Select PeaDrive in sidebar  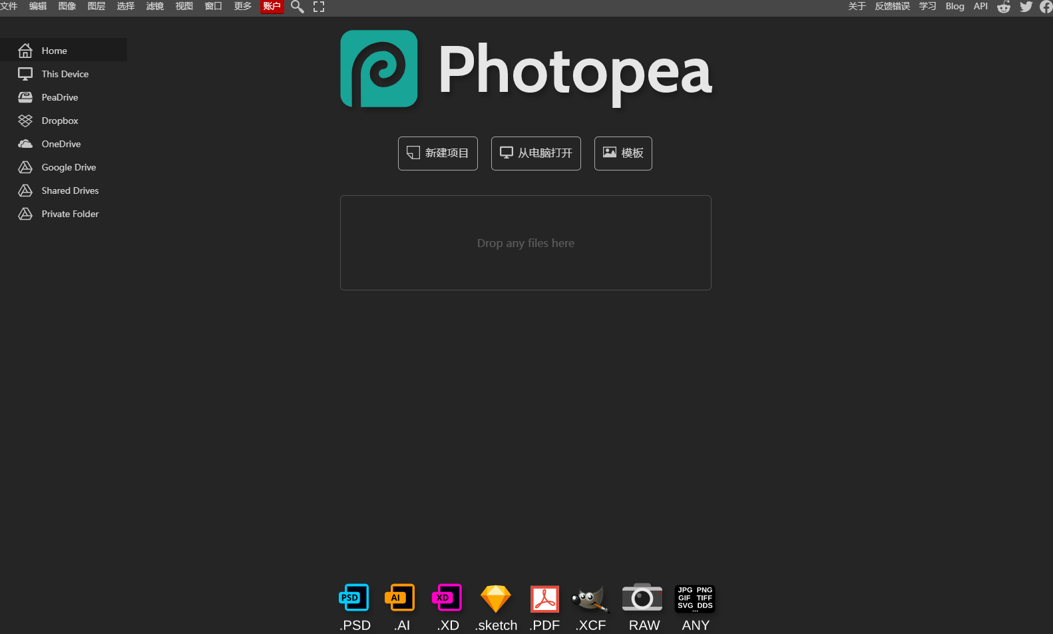(60, 97)
